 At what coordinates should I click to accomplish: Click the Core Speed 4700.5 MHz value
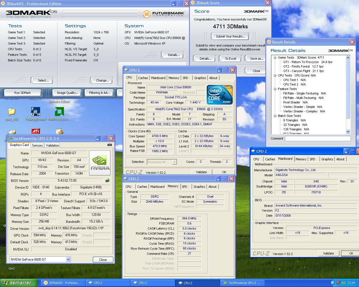(160, 136)
